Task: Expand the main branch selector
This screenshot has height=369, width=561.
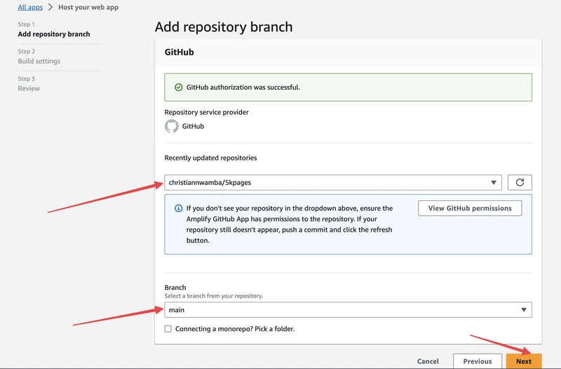Action: [x=348, y=309]
